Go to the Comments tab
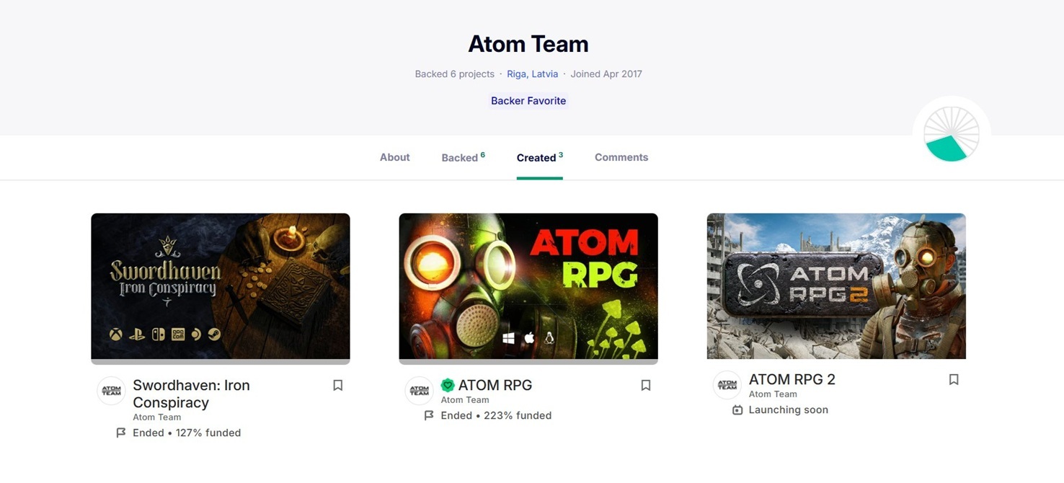1064x483 pixels. coord(621,157)
